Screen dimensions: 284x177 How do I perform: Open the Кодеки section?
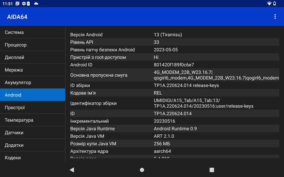[x=32, y=158]
